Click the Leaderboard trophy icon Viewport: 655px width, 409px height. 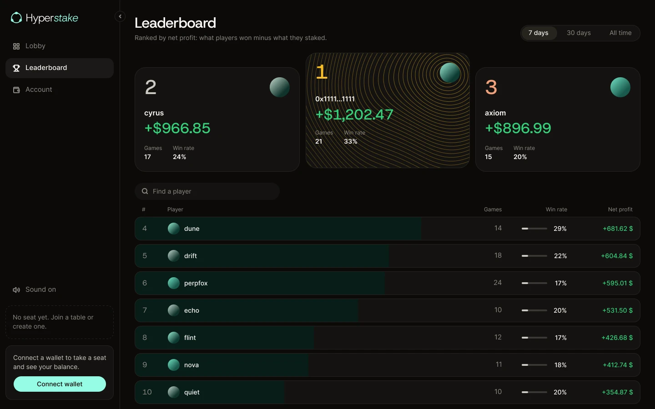(x=16, y=68)
